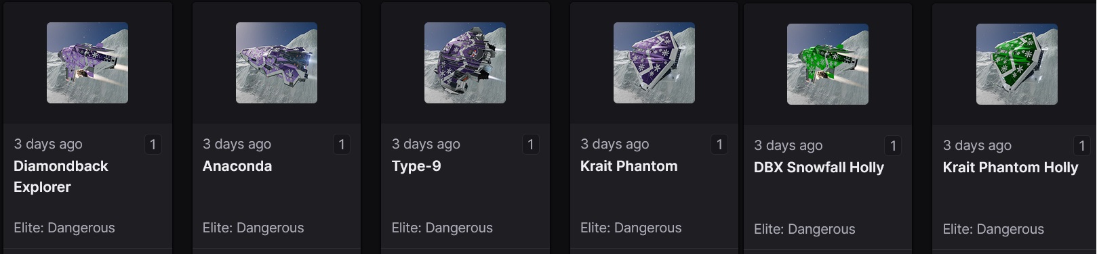The image size is (1097, 254).
Task: Click the Krait Phantom title link
Action: click(629, 166)
